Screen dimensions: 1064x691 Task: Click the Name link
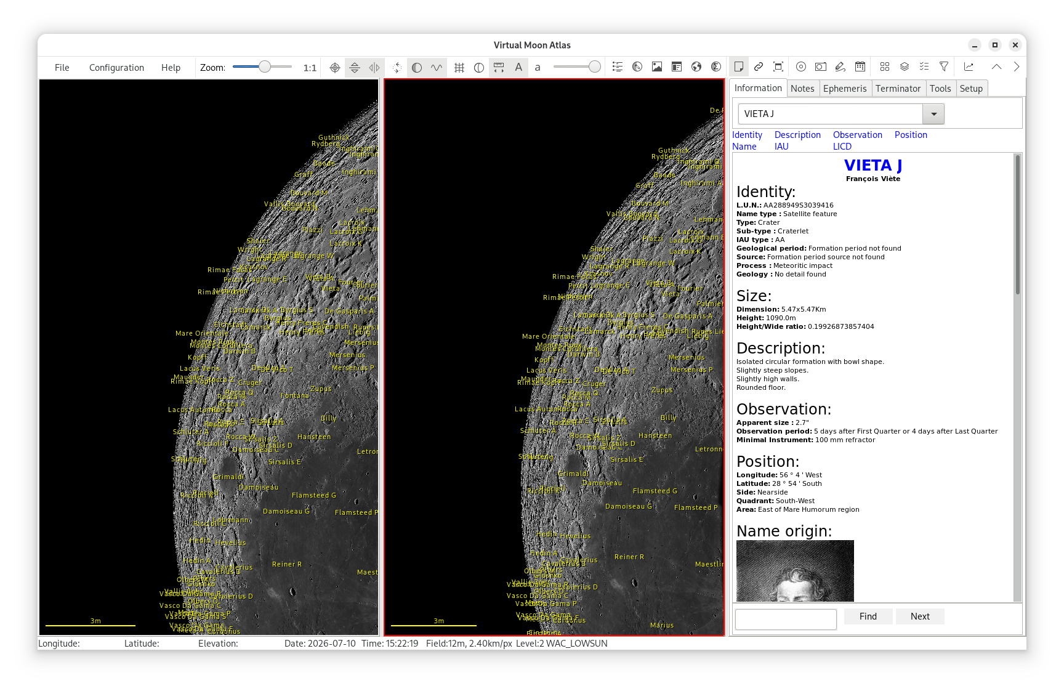tap(744, 147)
